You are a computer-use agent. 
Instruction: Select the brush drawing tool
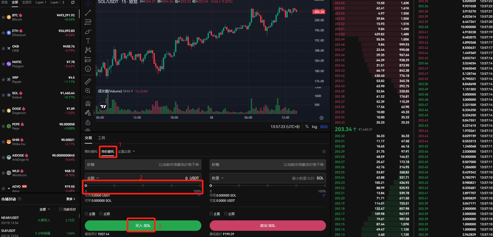[x=88, y=31]
